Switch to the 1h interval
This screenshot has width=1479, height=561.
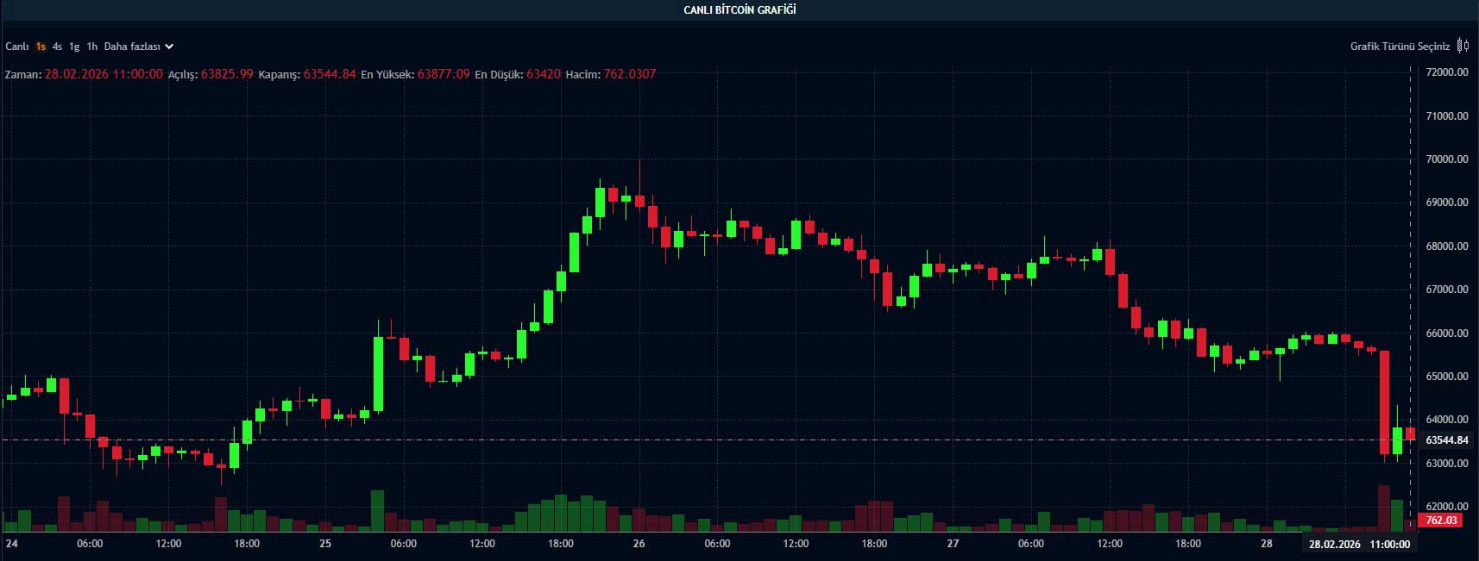coord(91,47)
